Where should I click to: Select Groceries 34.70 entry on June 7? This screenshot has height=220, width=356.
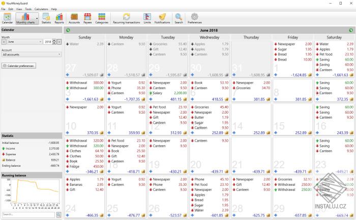[x=251, y=88]
